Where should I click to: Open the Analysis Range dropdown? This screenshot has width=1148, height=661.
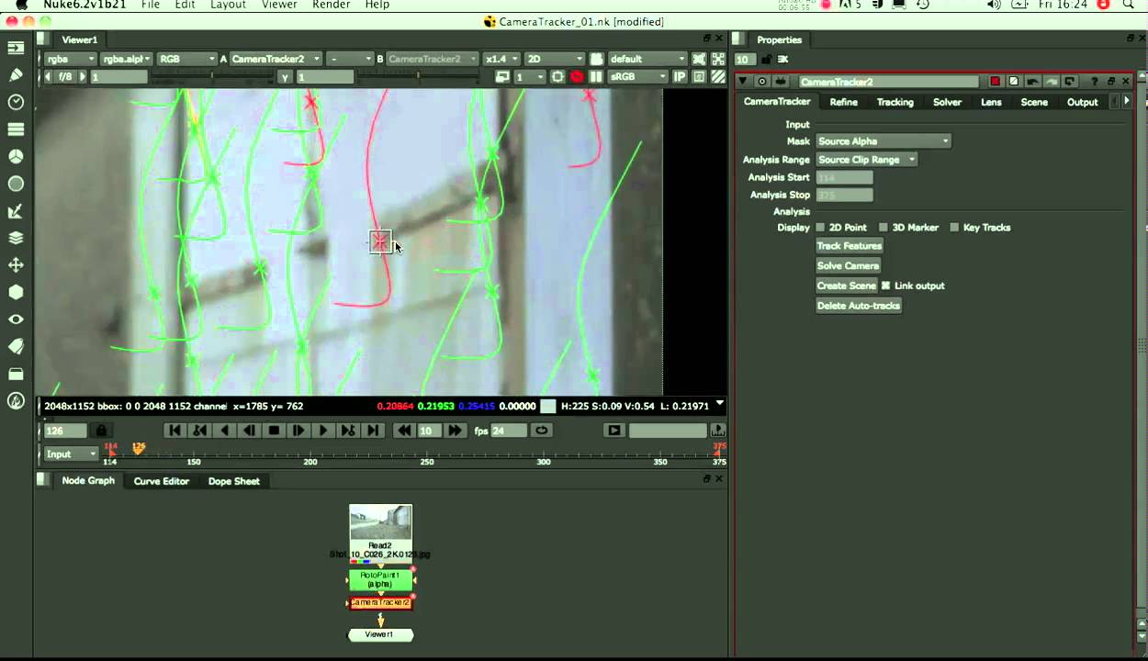pos(866,160)
